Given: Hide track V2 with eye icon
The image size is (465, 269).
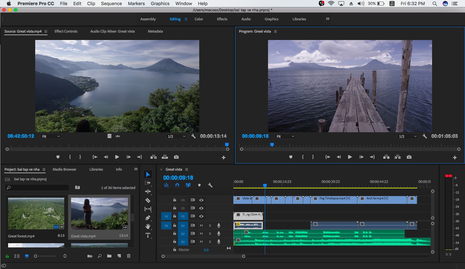Looking at the screenshot, I should [x=201, y=208].
